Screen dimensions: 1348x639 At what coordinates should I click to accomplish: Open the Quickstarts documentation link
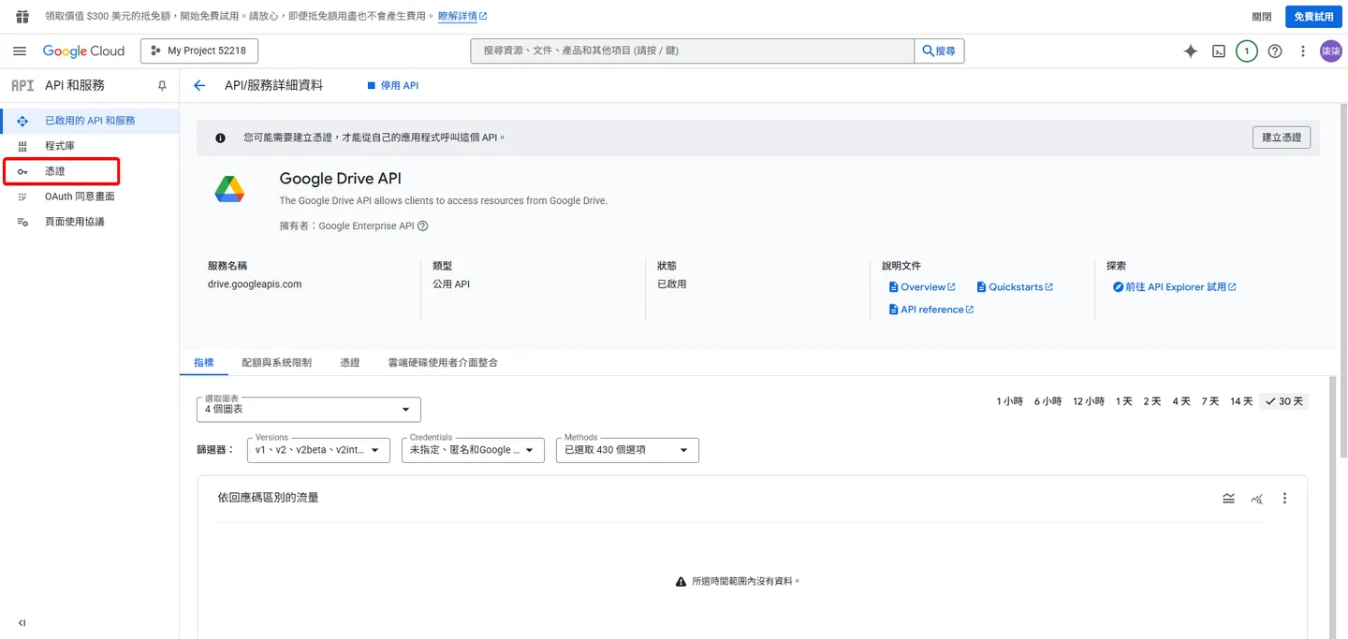pos(1015,287)
